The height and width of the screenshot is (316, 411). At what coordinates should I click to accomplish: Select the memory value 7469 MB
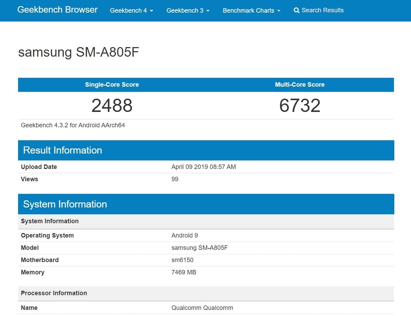184,272
